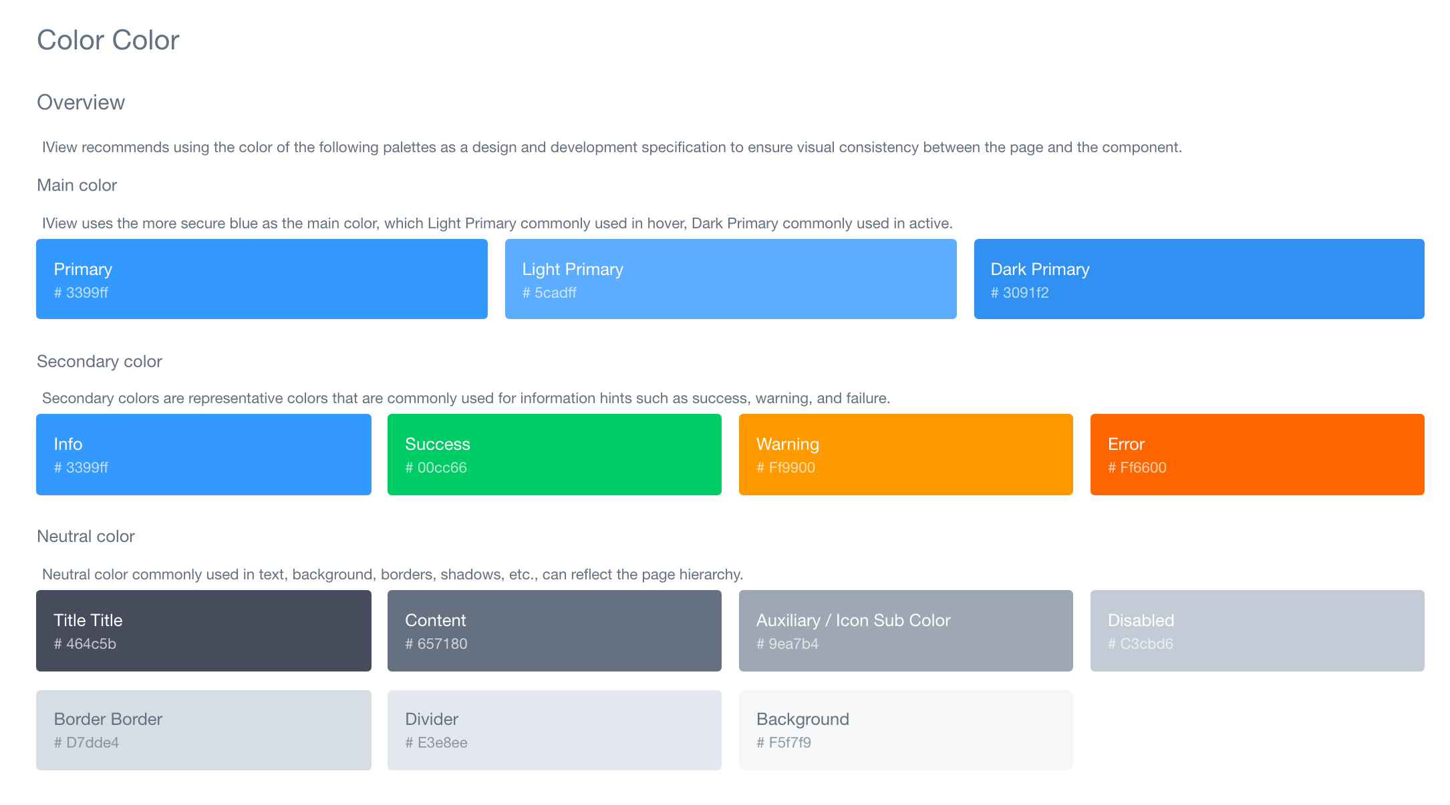Select the dark Title Title swatch
The height and width of the screenshot is (805, 1450).
pos(203,631)
